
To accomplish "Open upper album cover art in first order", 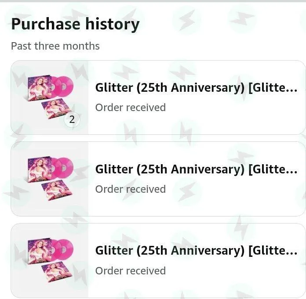I will [x=40, y=88].
